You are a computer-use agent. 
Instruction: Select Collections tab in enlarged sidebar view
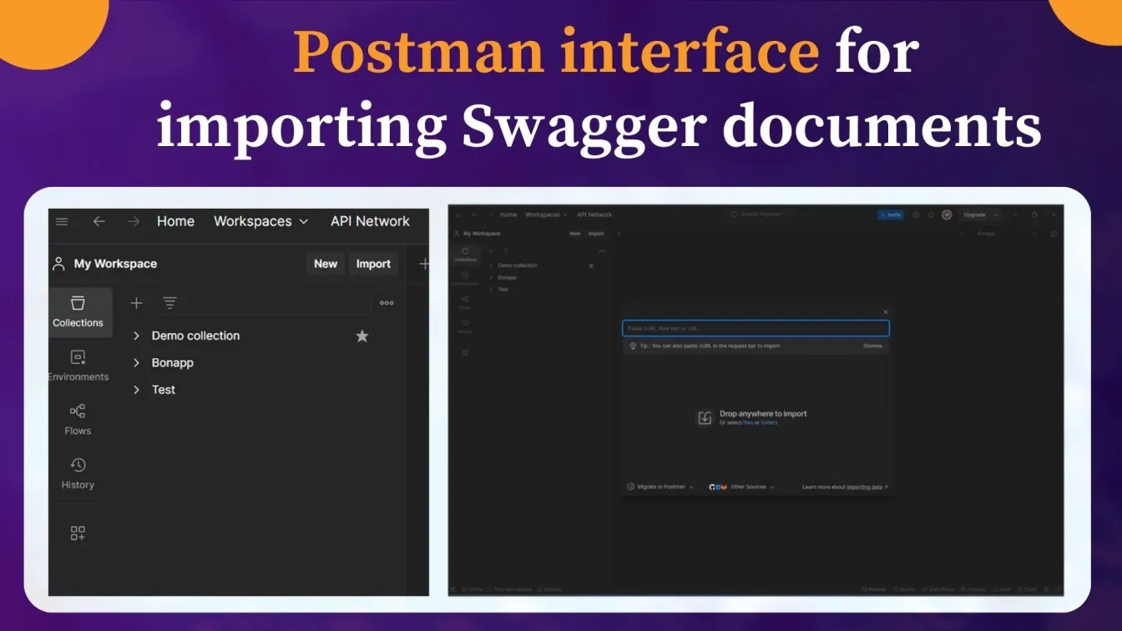[78, 312]
